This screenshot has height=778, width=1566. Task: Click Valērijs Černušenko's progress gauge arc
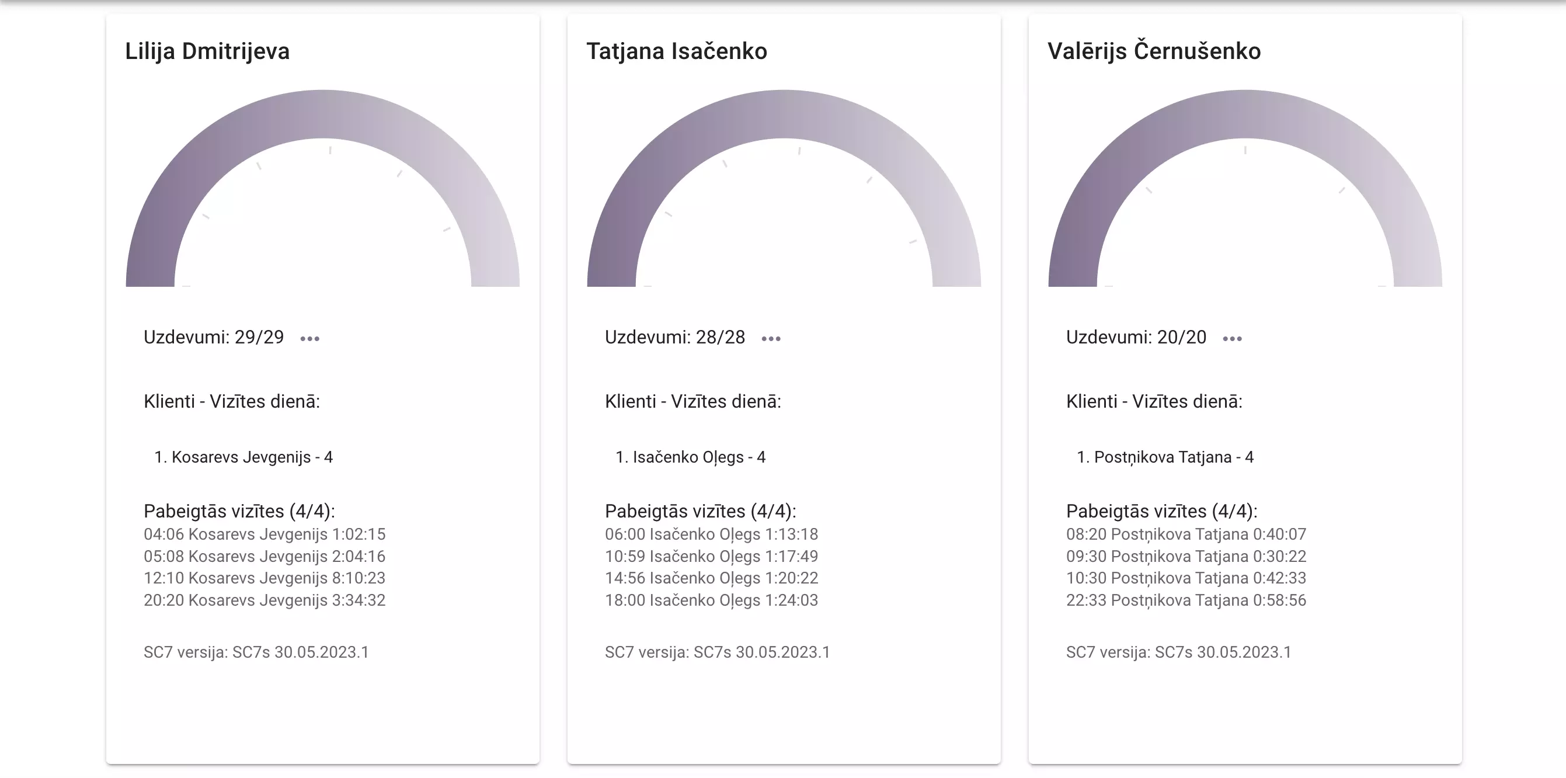1245,114
